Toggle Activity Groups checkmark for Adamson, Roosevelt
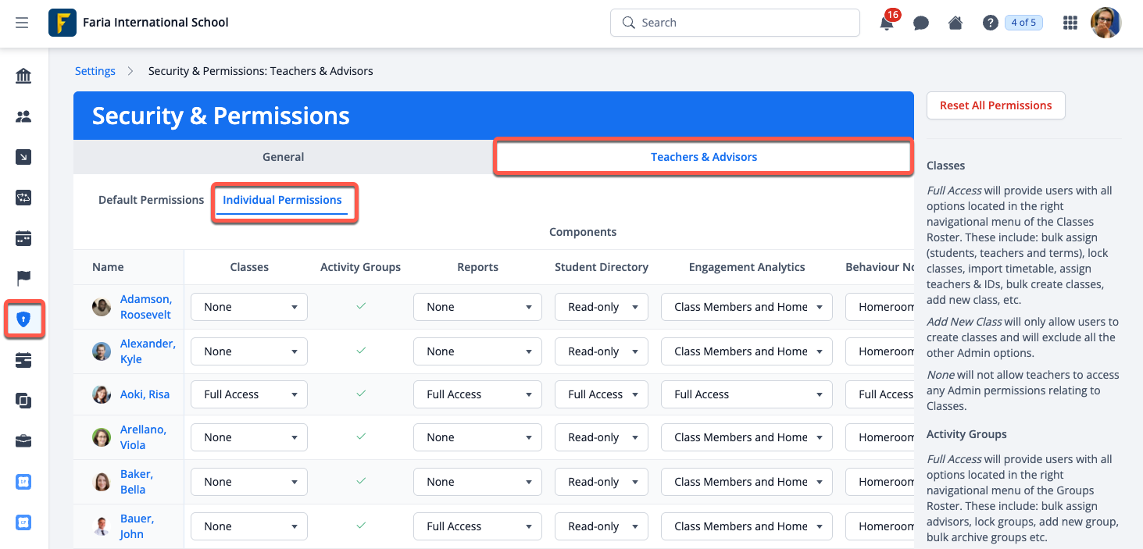 [x=361, y=307]
